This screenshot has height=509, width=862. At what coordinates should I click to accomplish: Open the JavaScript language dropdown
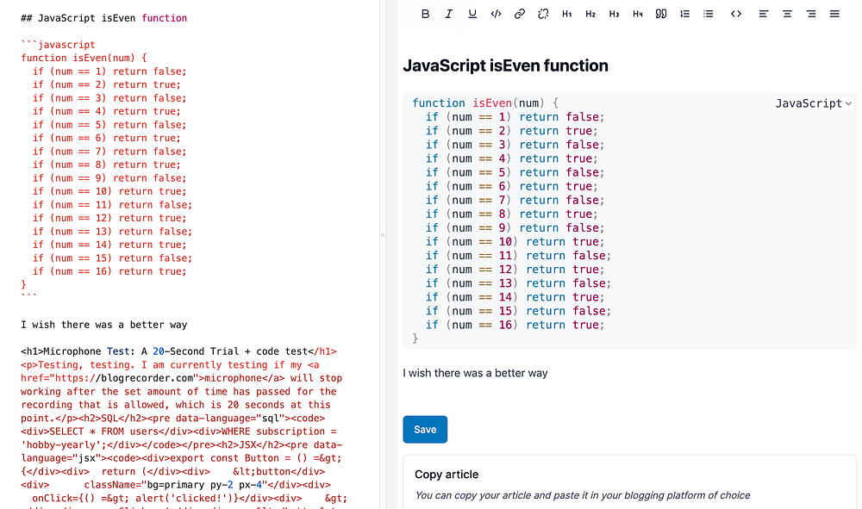(813, 103)
